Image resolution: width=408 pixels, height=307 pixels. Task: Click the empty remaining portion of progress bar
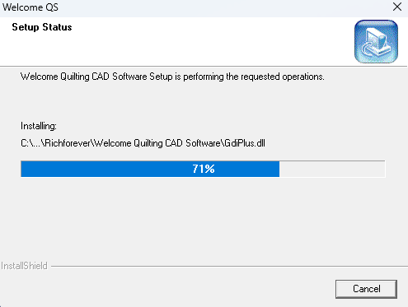click(x=332, y=169)
